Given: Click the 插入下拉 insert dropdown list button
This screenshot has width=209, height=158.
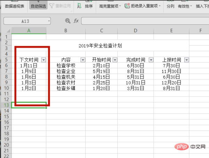Looking at the screenshot, I should click(202, 6).
